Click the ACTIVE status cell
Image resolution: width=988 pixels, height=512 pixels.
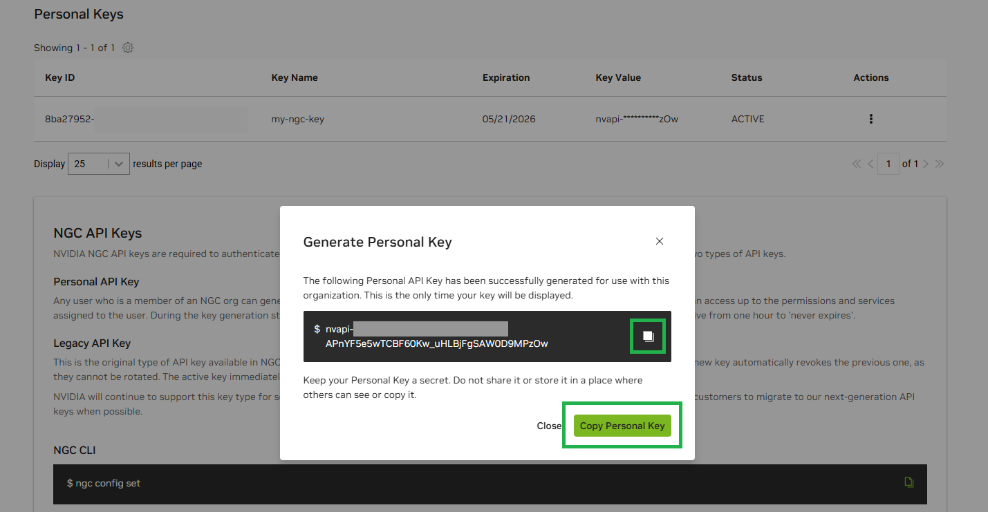tap(748, 119)
